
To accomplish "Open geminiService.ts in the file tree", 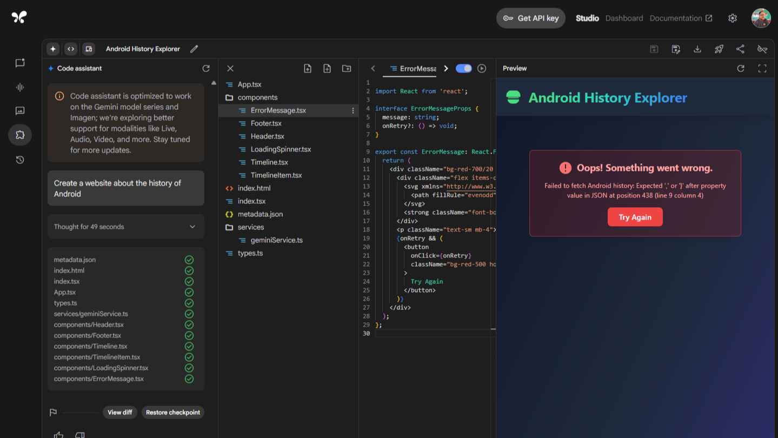I will (277, 240).
